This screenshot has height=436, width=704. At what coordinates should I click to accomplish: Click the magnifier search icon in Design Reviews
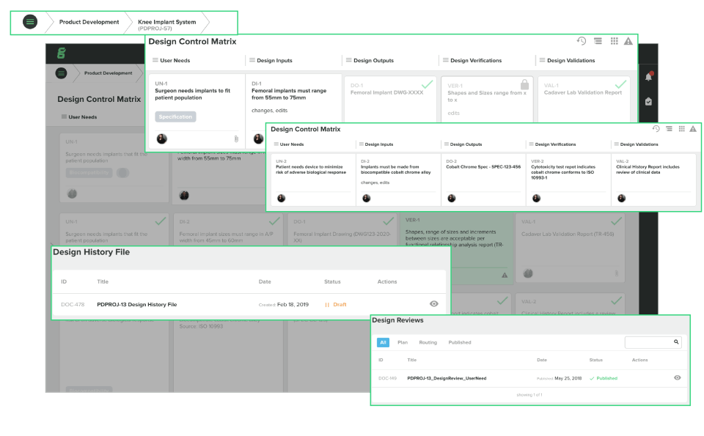point(676,341)
